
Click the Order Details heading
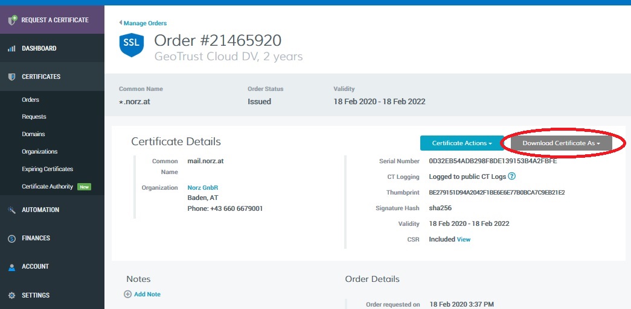tap(372, 279)
